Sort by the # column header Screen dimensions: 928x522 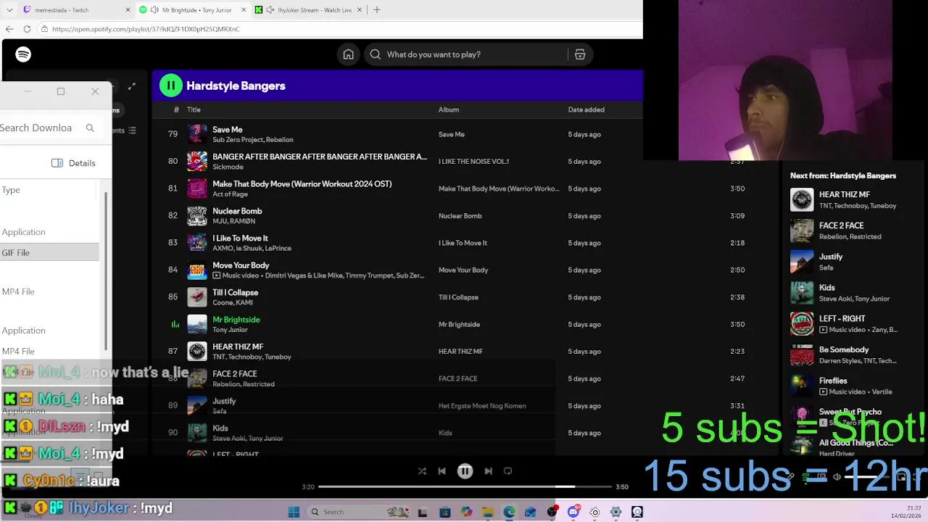click(x=176, y=109)
